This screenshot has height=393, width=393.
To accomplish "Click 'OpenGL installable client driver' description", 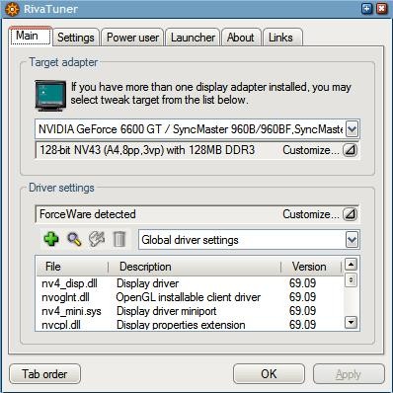I will point(189,297).
